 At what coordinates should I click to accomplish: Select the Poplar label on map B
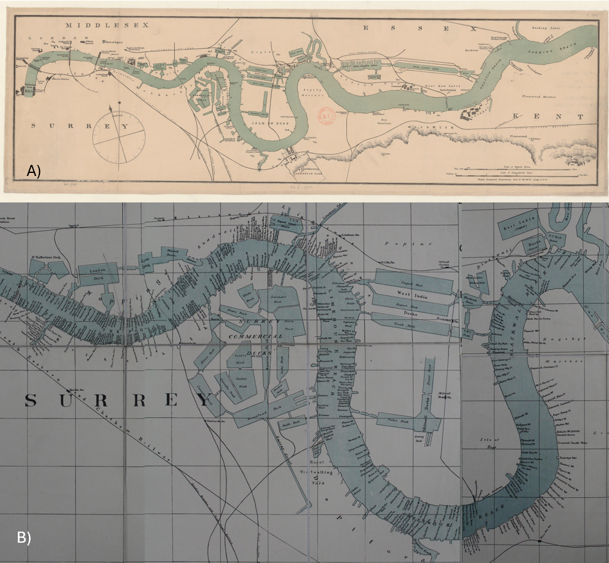(408, 244)
